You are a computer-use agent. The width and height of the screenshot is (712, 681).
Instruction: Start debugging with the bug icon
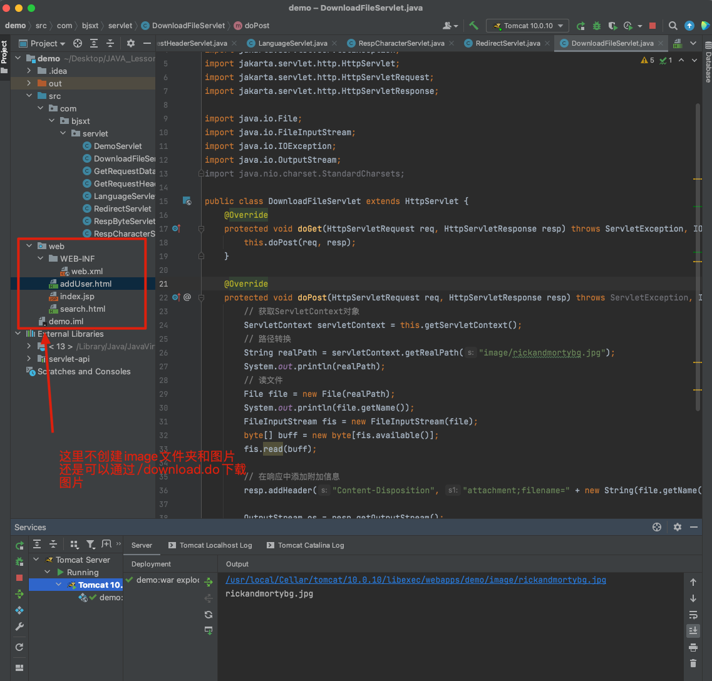point(597,26)
